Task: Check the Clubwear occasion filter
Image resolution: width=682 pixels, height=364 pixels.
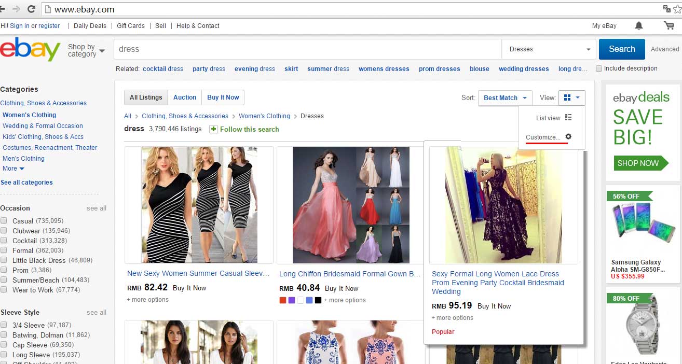Action: tap(4, 231)
